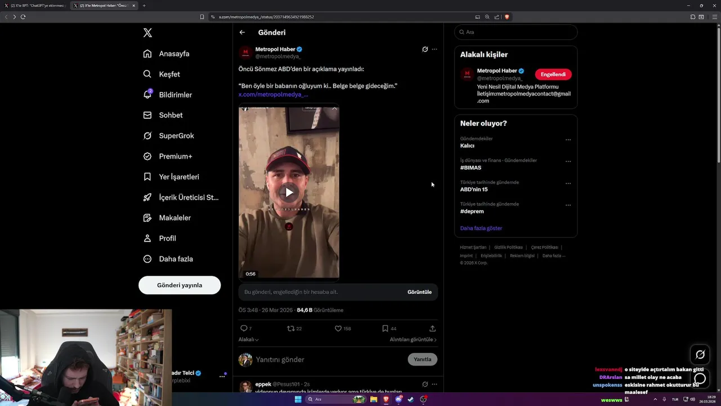Open Anasayfa home page
Image resolution: width=721 pixels, height=406 pixels.
coord(166,54)
